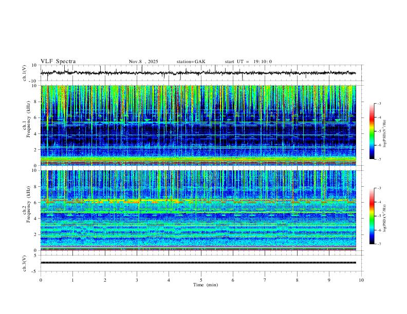Click the 'start UT = 19:10:0' label
This screenshot has width=407, height=314.
(x=248, y=62)
